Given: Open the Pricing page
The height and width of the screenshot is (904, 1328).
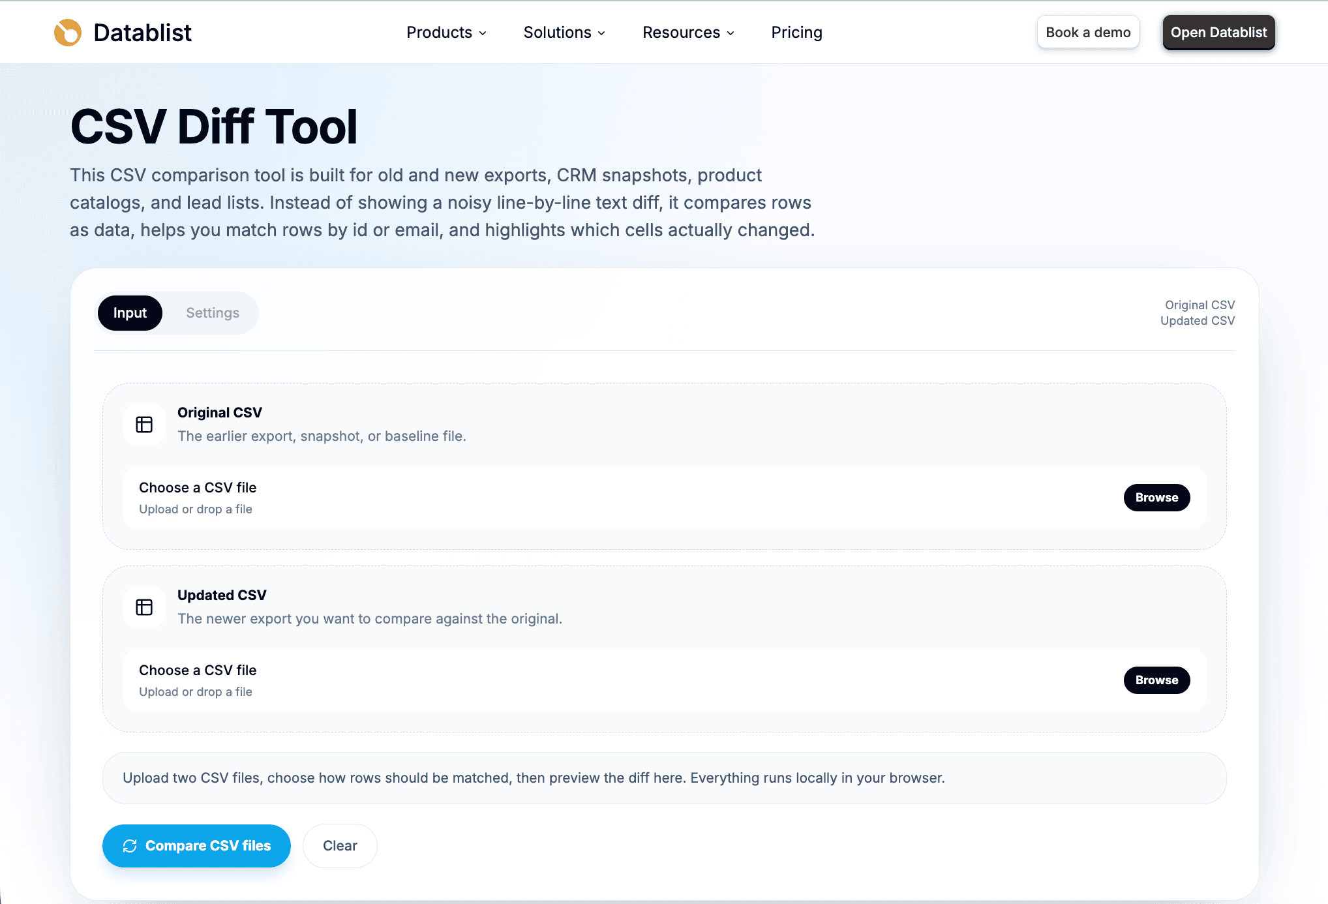Looking at the screenshot, I should tap(796, 33).
